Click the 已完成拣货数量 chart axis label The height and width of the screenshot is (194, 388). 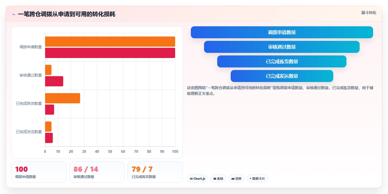(x=29, y=103)
